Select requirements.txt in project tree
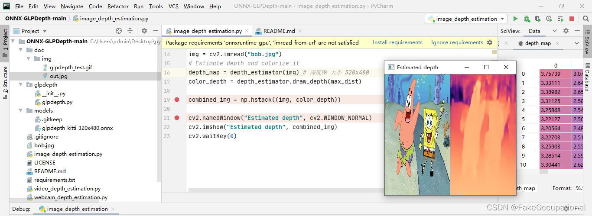This screenshot has width=592, height=216. coord(55,180)
